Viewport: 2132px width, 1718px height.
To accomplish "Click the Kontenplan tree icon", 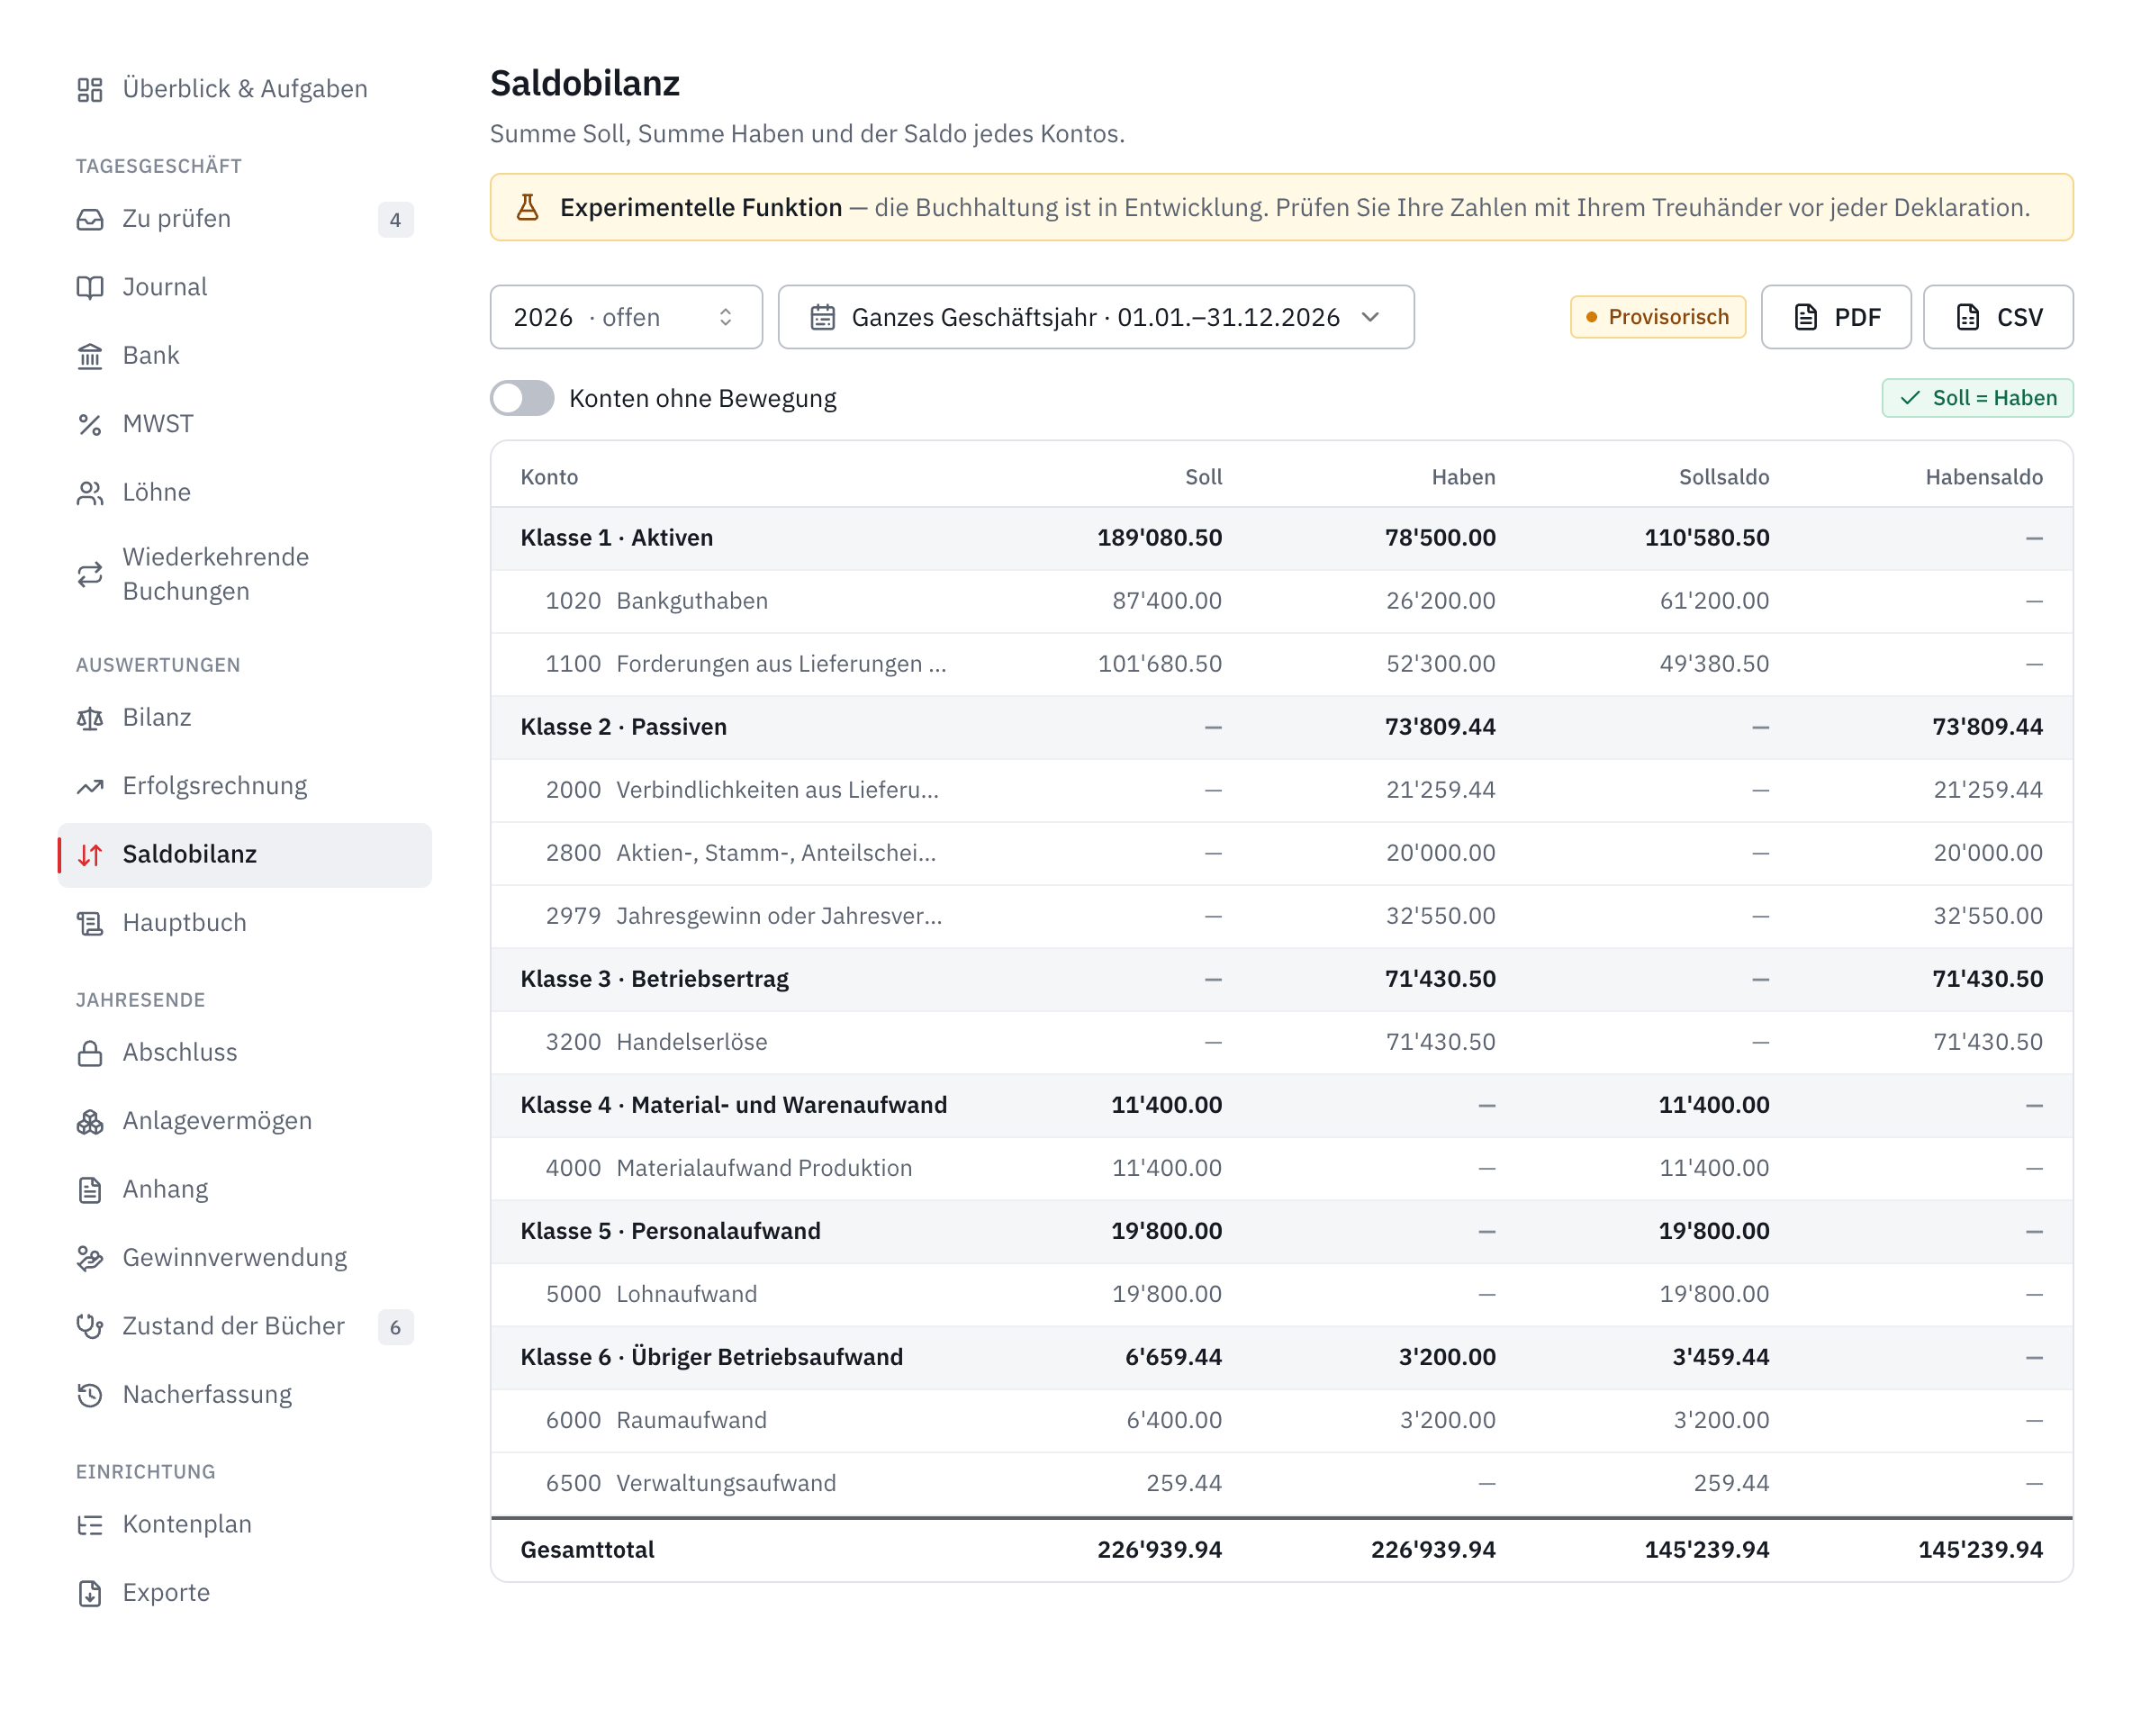I will click(90, 1524).
